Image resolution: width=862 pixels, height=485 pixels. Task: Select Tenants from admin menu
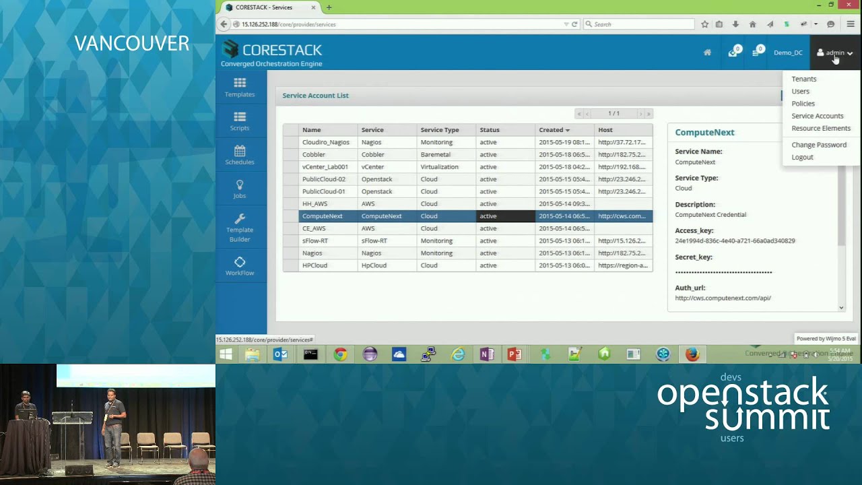click(804, 79)
